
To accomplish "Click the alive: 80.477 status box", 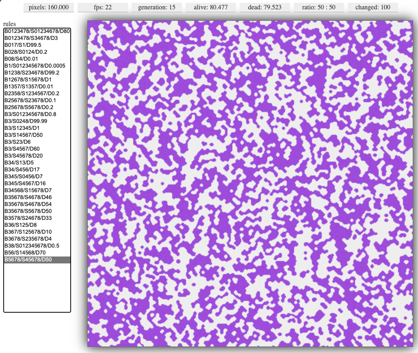I will (211, 7).
